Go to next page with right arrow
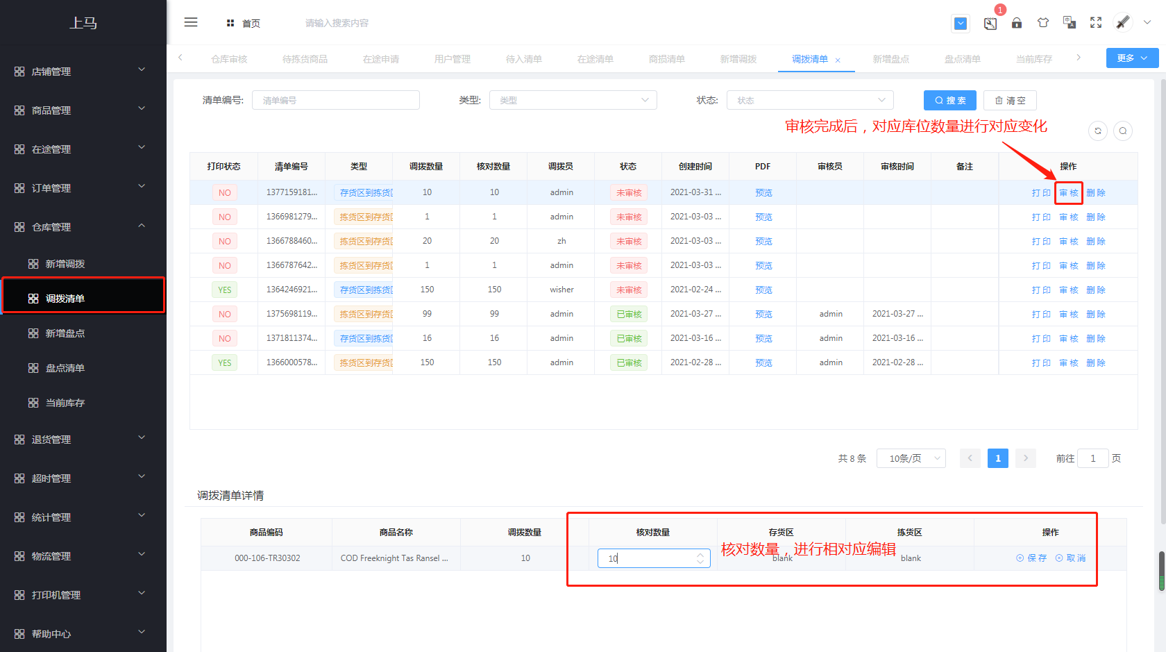The height and width of the screenshot is (652, 1166). [x=1026, y=458]
